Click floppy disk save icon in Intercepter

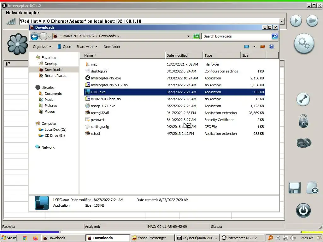pyautogui.click(x=295, y=188)
